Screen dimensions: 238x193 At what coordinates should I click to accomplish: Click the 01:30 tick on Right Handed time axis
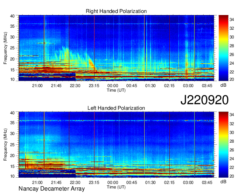coord(150,86)
